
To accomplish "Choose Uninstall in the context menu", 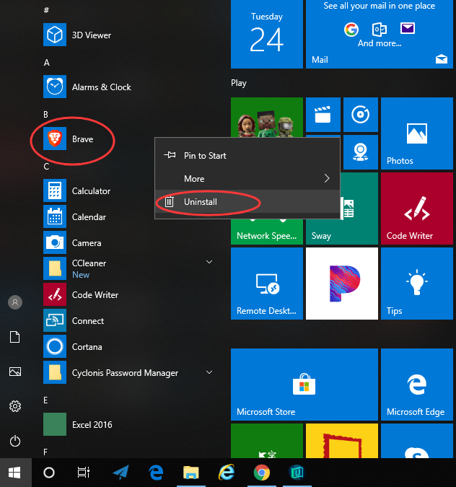I will [x=247, y=201].
